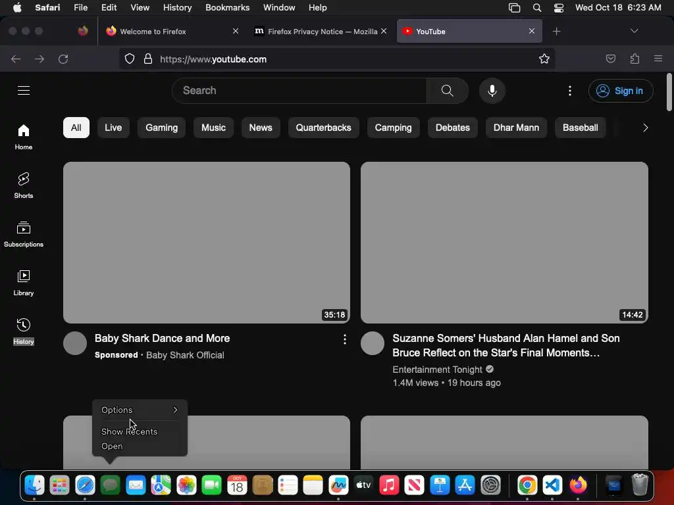Go forward to the next page
Screen dimensions: 674x505
click(39, 59)
